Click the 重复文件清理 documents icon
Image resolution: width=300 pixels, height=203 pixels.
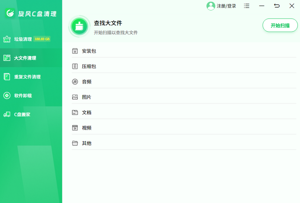(7, 77)
